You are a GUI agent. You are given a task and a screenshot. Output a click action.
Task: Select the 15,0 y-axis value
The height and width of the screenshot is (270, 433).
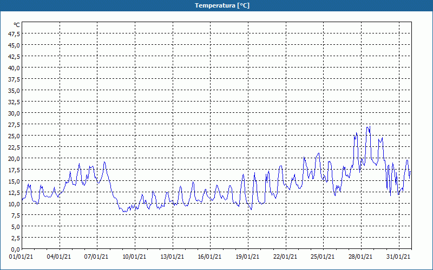[x=15, y=181]
